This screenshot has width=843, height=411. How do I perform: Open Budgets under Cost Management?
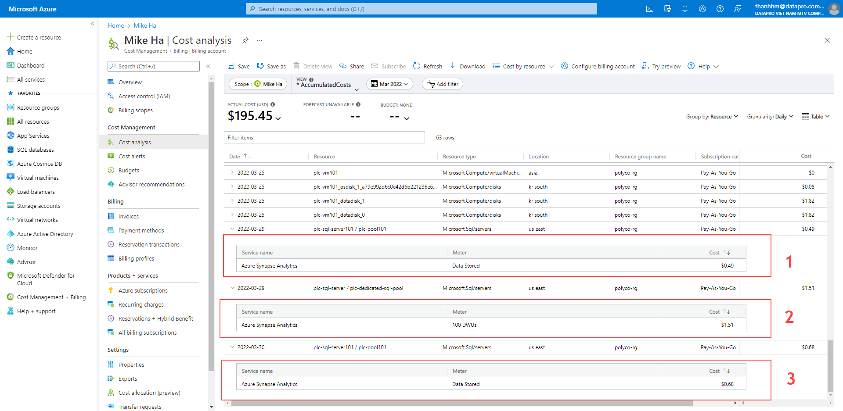pos(128,170)
